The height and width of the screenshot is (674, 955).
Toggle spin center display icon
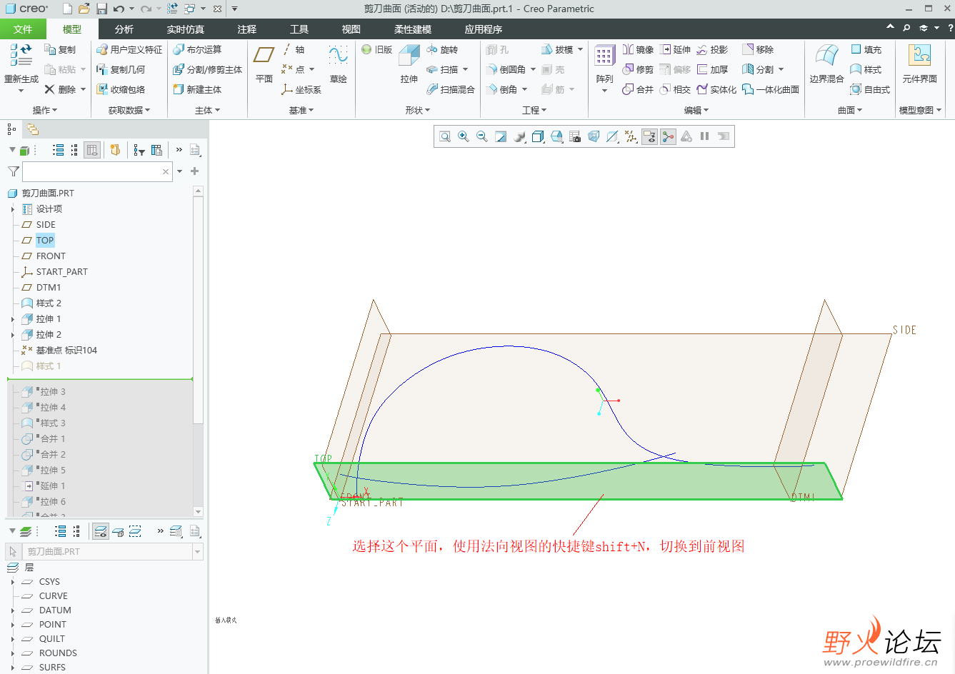pyautogui.click(x=668, y=136)
